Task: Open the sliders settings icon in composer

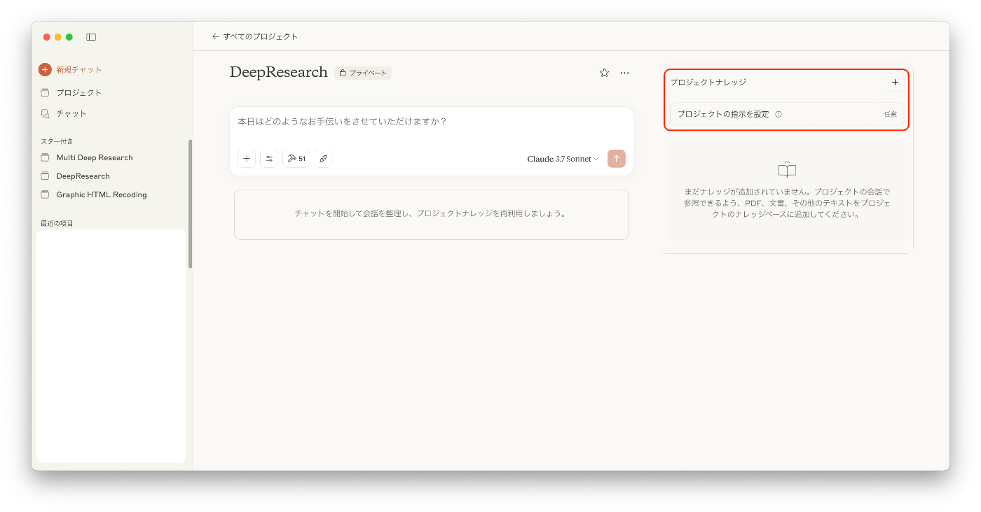Action: click(x=269, y=159)
